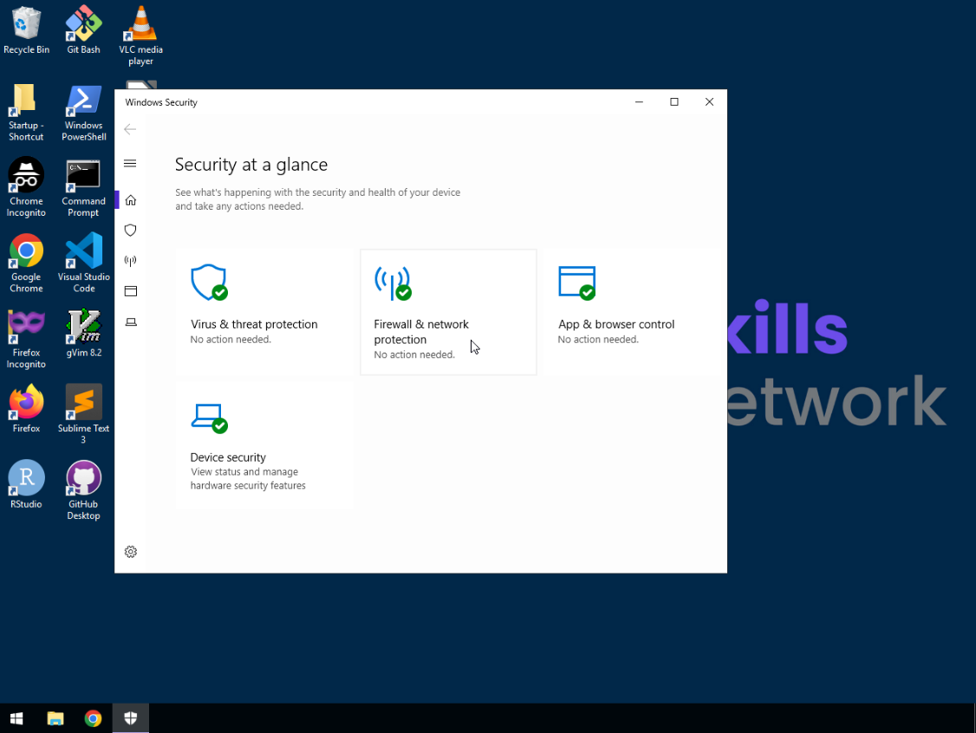Open Virus & threat protection shield sidebar icon
The image size is (976, 733).
point(130,230)
